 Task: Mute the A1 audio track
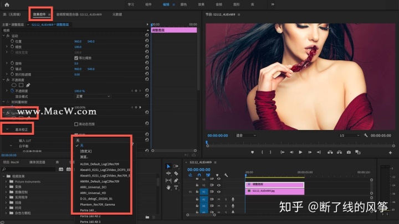point(218,199)
